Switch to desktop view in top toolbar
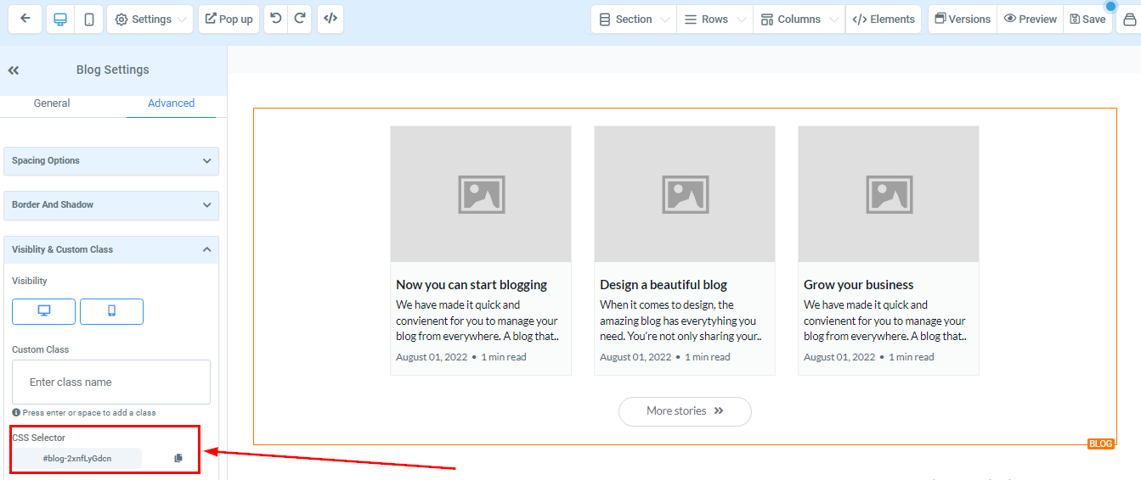Screen dimensions: 1141x480 (60, 19)
